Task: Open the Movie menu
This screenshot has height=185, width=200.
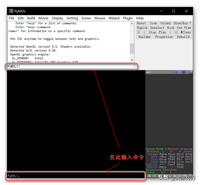Action: (43, 18)
